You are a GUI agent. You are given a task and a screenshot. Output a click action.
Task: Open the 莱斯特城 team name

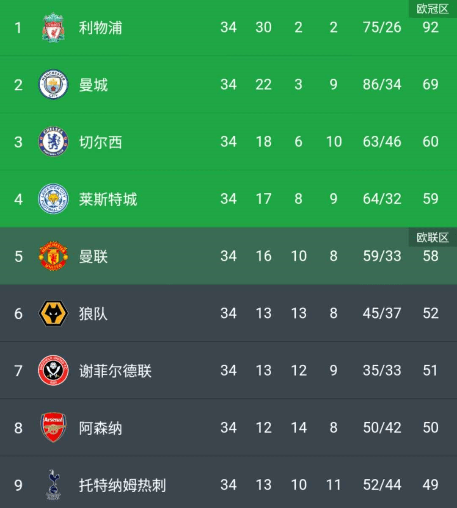pyautogui.click(x=108, y=199)
